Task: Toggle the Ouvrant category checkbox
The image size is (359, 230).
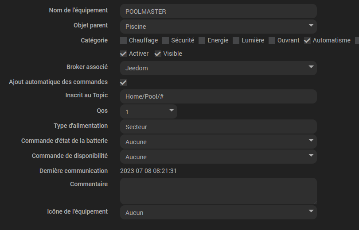Action: pyautogui.click(x=272, y=41)
